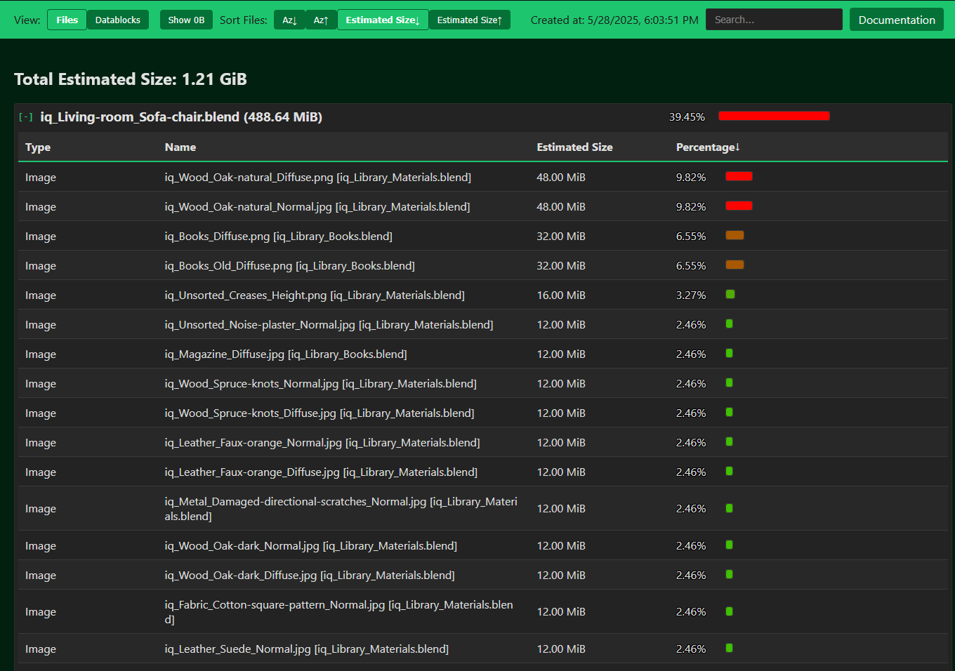The height and width of the screenshot is (671, 955).
Task: Toggle the Show 0B button
Action: [x=186, y=20]
